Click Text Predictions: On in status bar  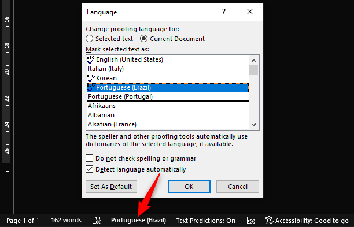tap(206, 221)
